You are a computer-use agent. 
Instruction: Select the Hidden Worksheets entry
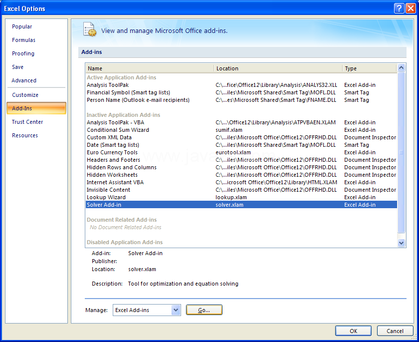(x=241, y=175)
